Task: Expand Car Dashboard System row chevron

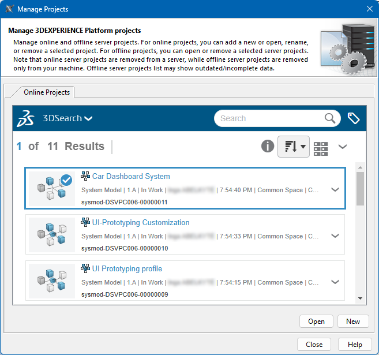Action: pyautogui.click(x=335, y=190)
